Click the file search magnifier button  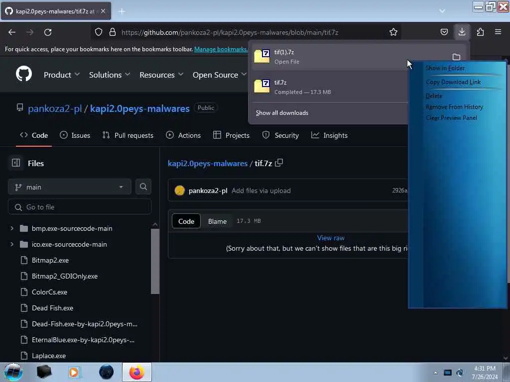143,187
